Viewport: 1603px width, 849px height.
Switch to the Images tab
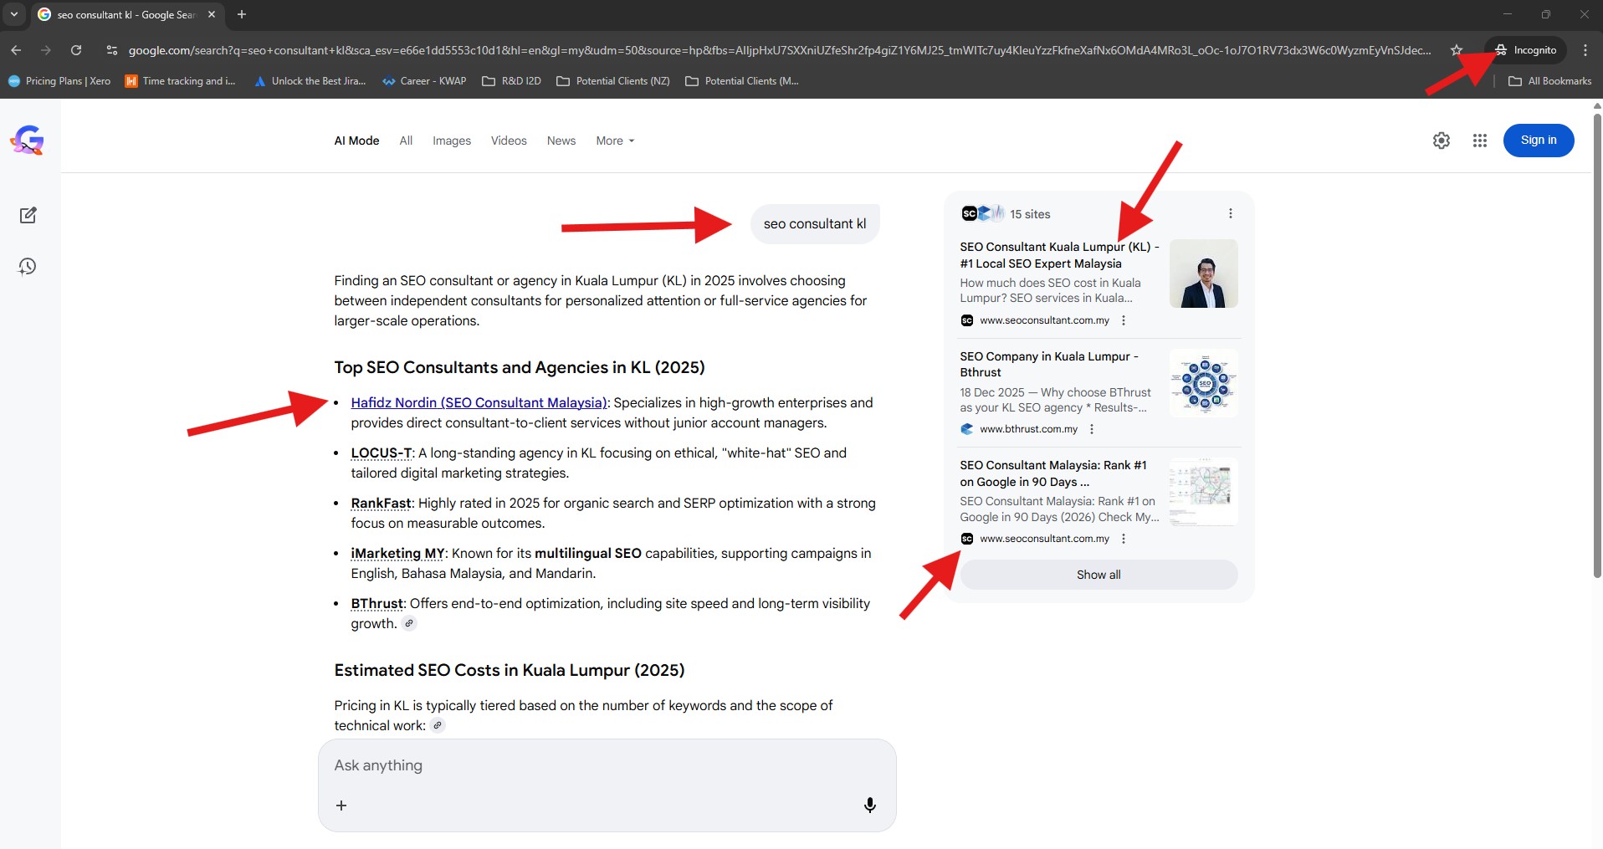452,141
